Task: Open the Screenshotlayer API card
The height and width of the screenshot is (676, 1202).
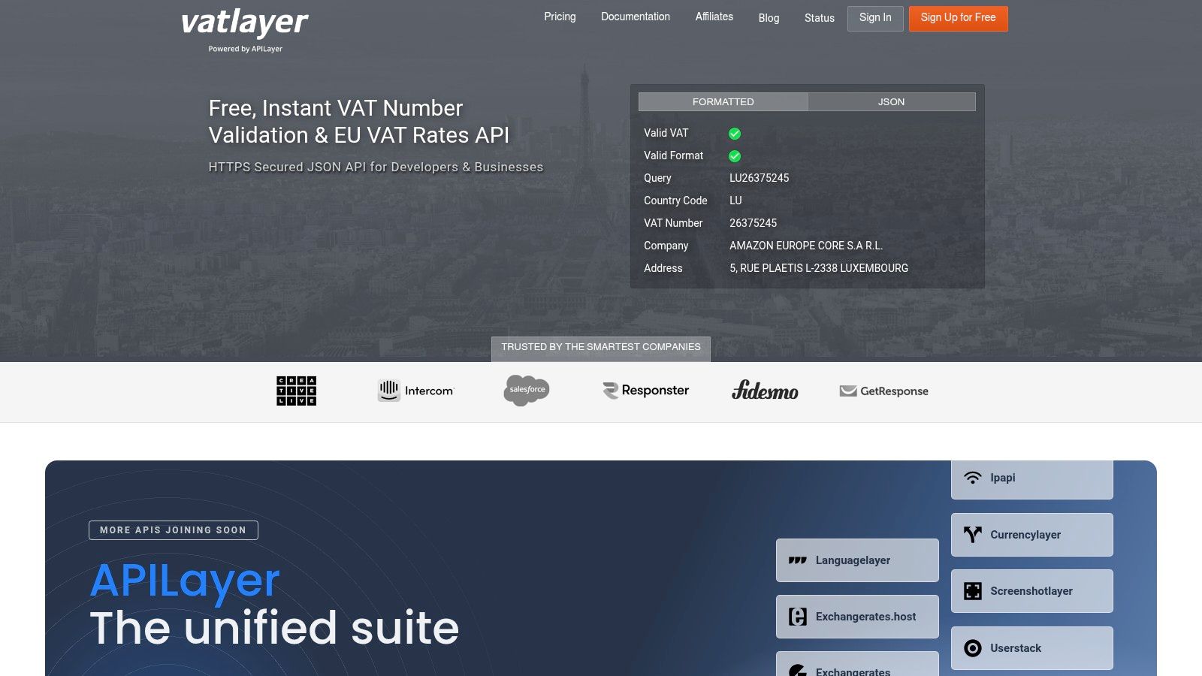Action: coord(1032,591)
